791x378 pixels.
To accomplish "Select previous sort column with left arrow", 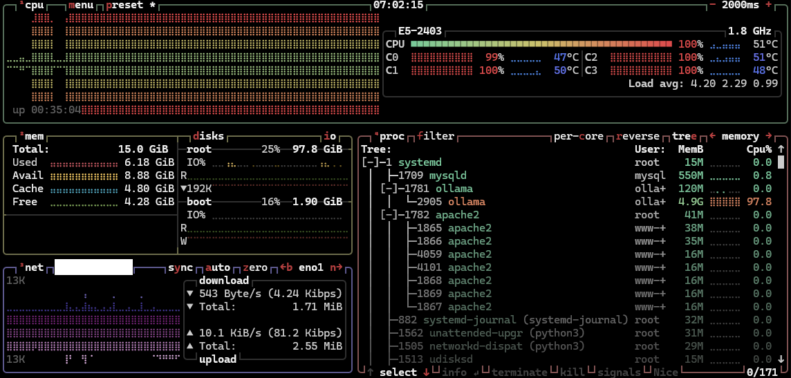I will tap(712, 136).
